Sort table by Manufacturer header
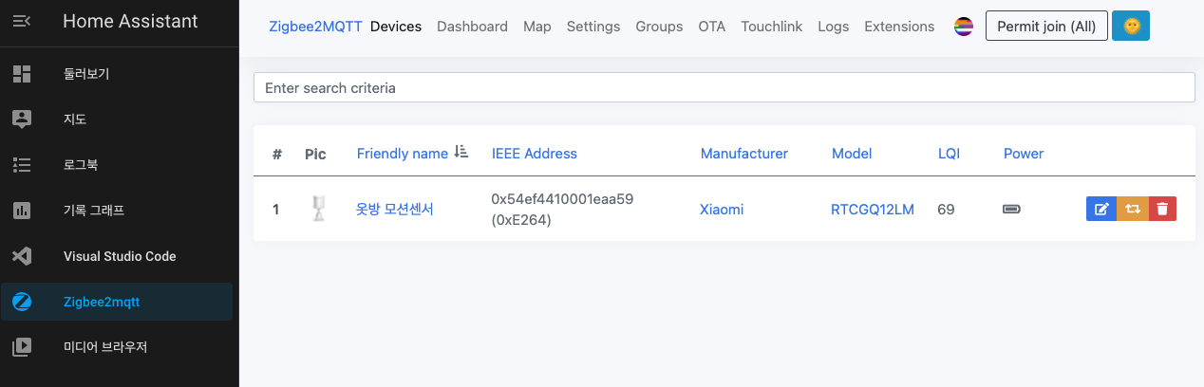The height and width of the screenshot is (387, 1204). (744, 153)
